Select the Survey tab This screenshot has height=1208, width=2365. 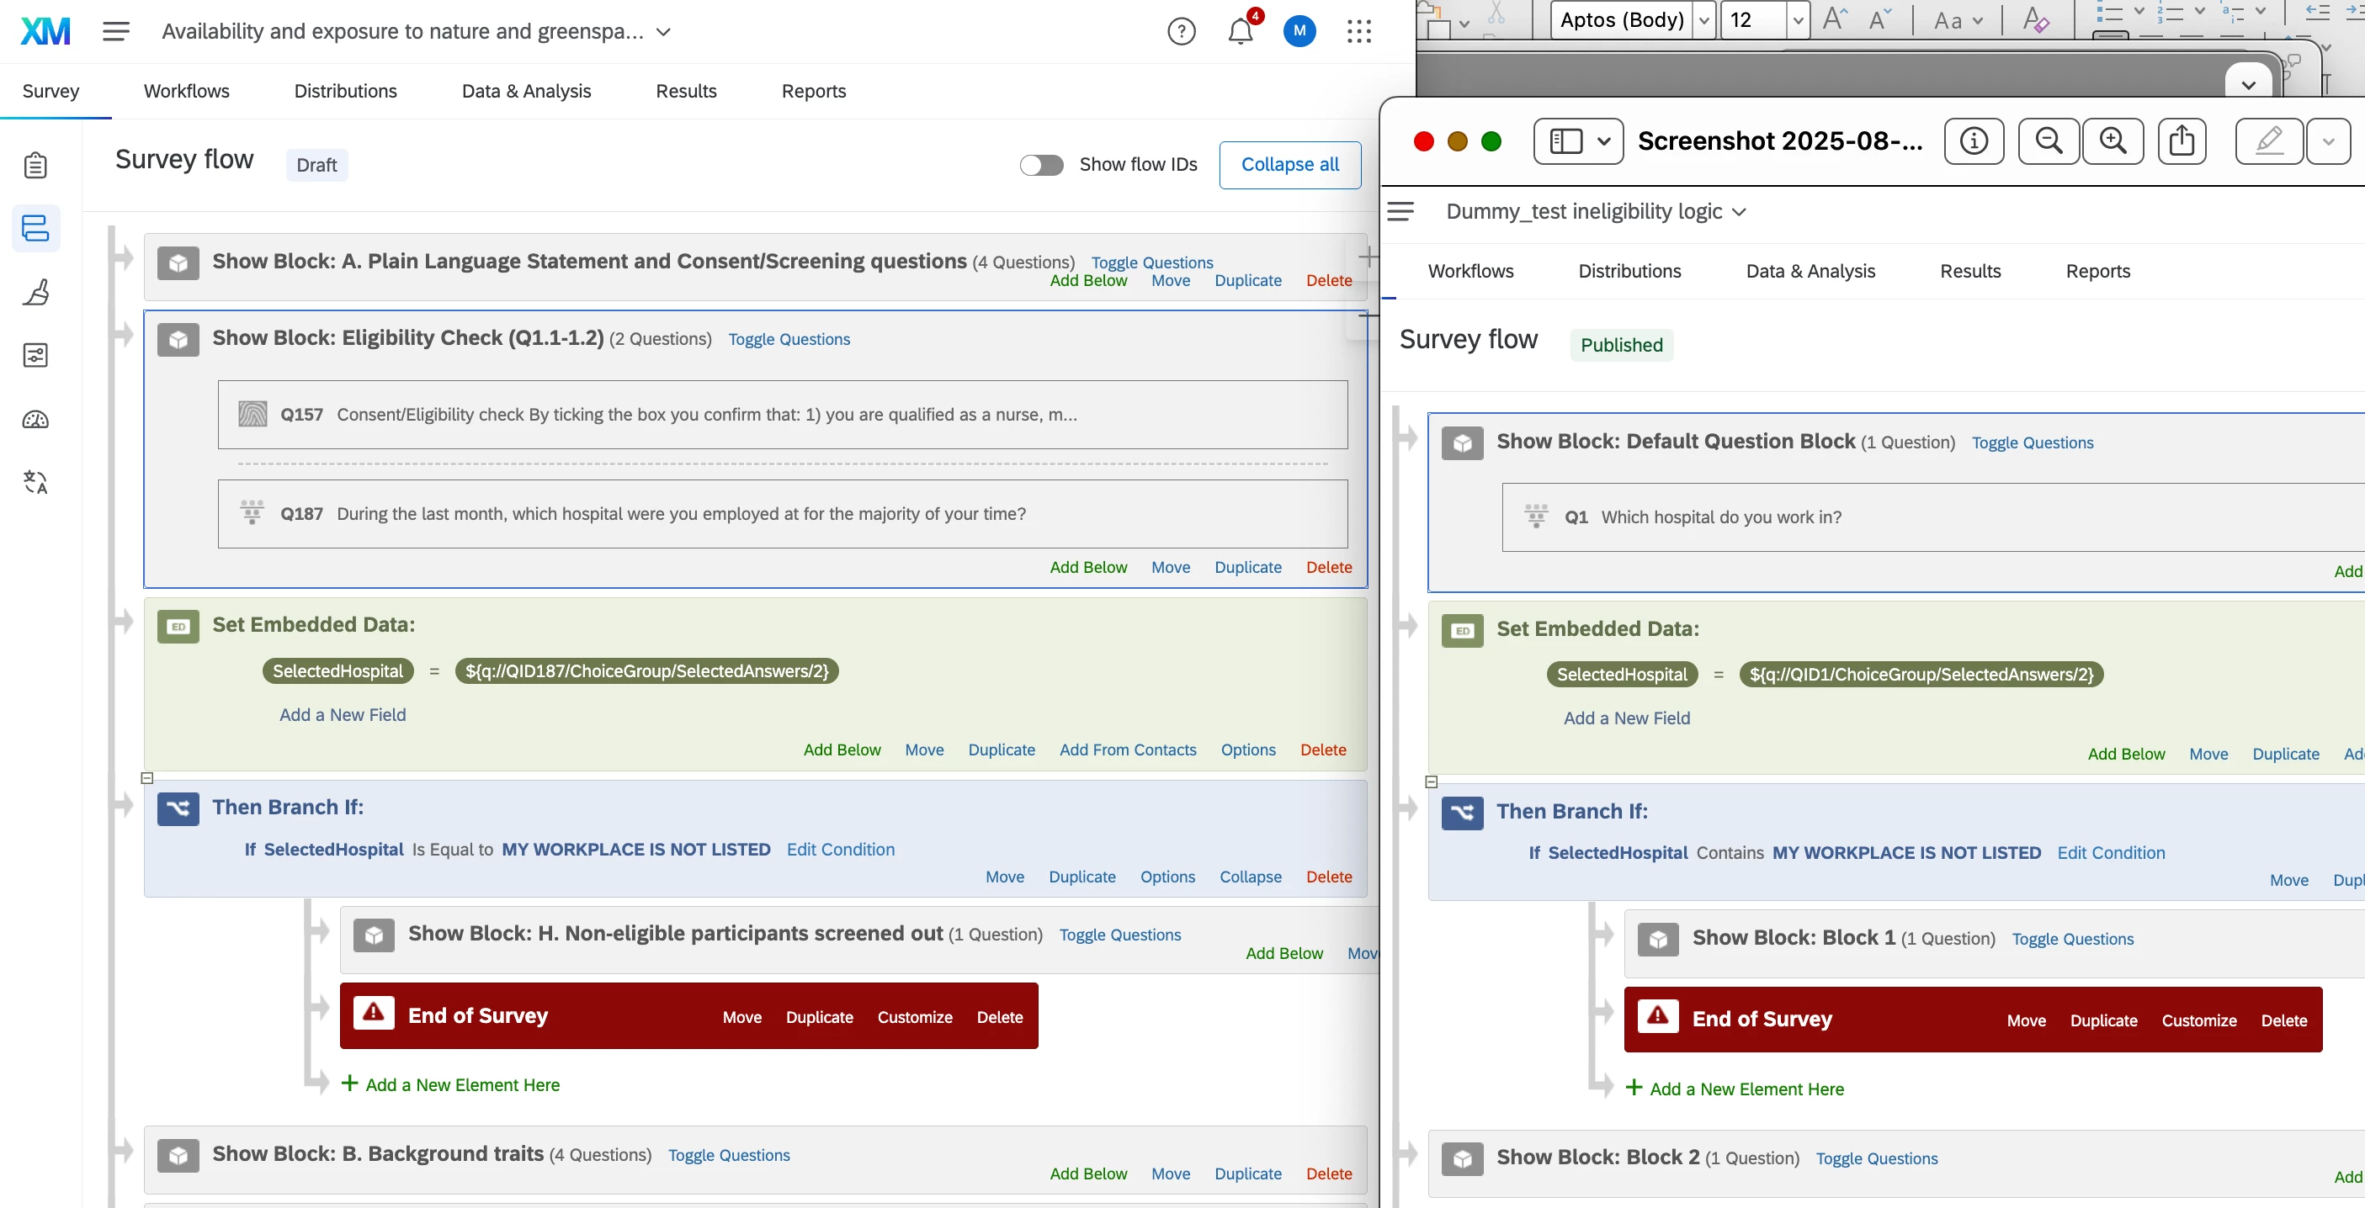tap(50, 91)
